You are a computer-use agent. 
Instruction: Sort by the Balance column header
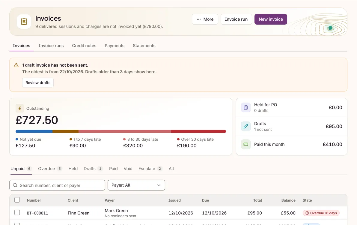click(x=288, y=200)
